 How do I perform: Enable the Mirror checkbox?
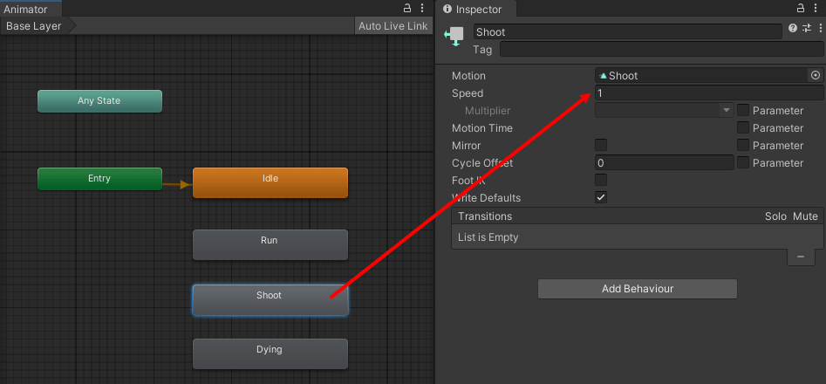pos(601,145)
